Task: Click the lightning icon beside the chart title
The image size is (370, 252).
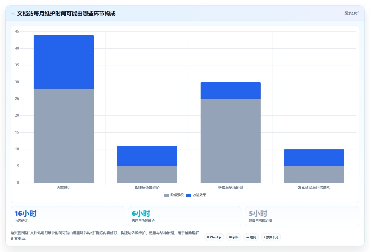Action: pyautogui.click(x=13, y=14)
